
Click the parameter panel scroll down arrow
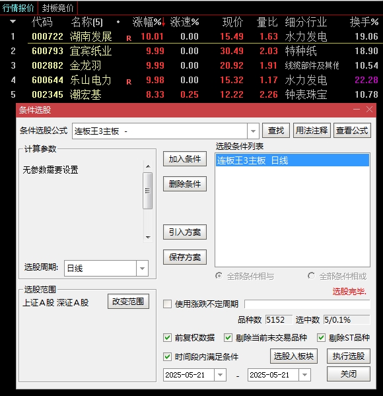148,238
